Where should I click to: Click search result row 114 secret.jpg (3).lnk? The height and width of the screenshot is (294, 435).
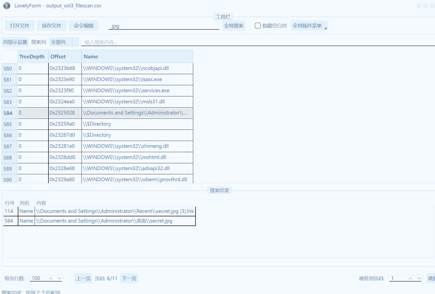pos(115,211)
